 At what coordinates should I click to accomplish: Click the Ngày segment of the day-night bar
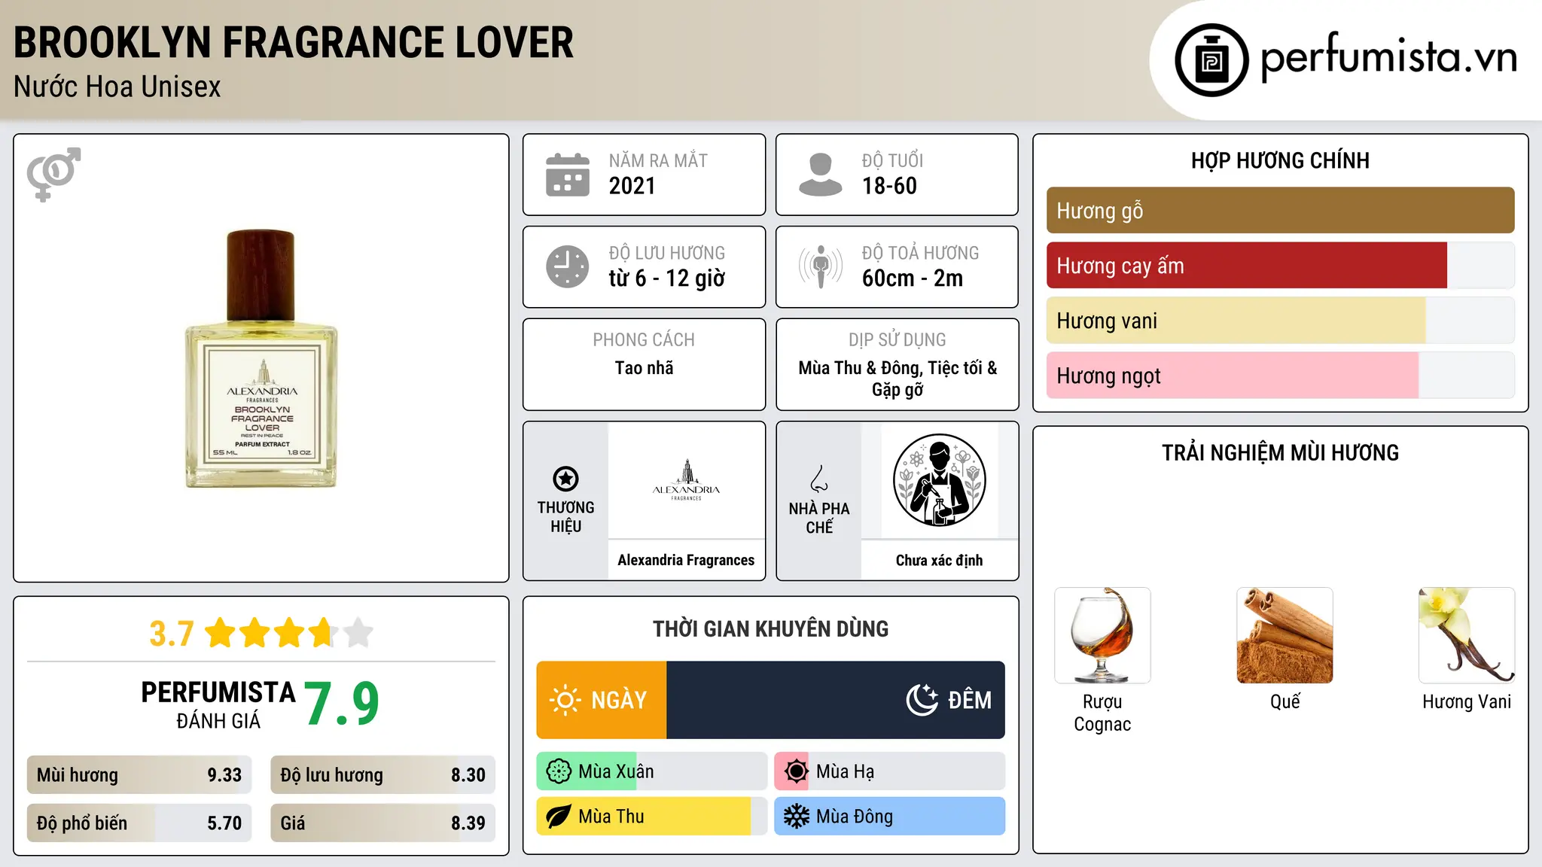coord(602,700)
